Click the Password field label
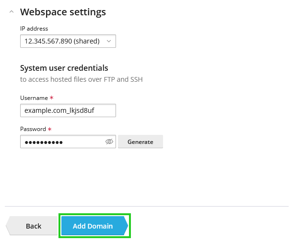Image resolution: width=292 pixels, height=241 pixels. point(33,129)
